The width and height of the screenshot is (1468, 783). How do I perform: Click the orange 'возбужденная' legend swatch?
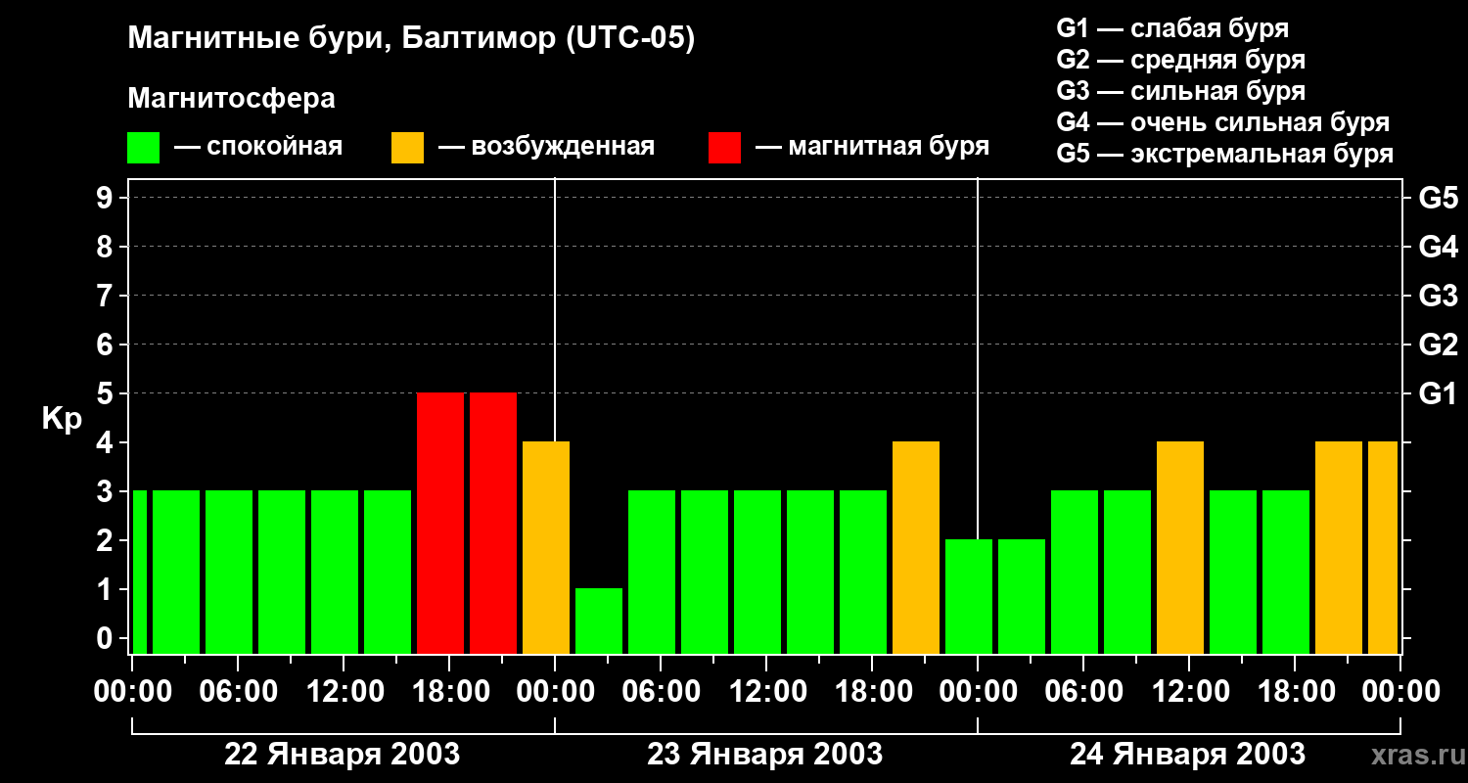point(408,148)
